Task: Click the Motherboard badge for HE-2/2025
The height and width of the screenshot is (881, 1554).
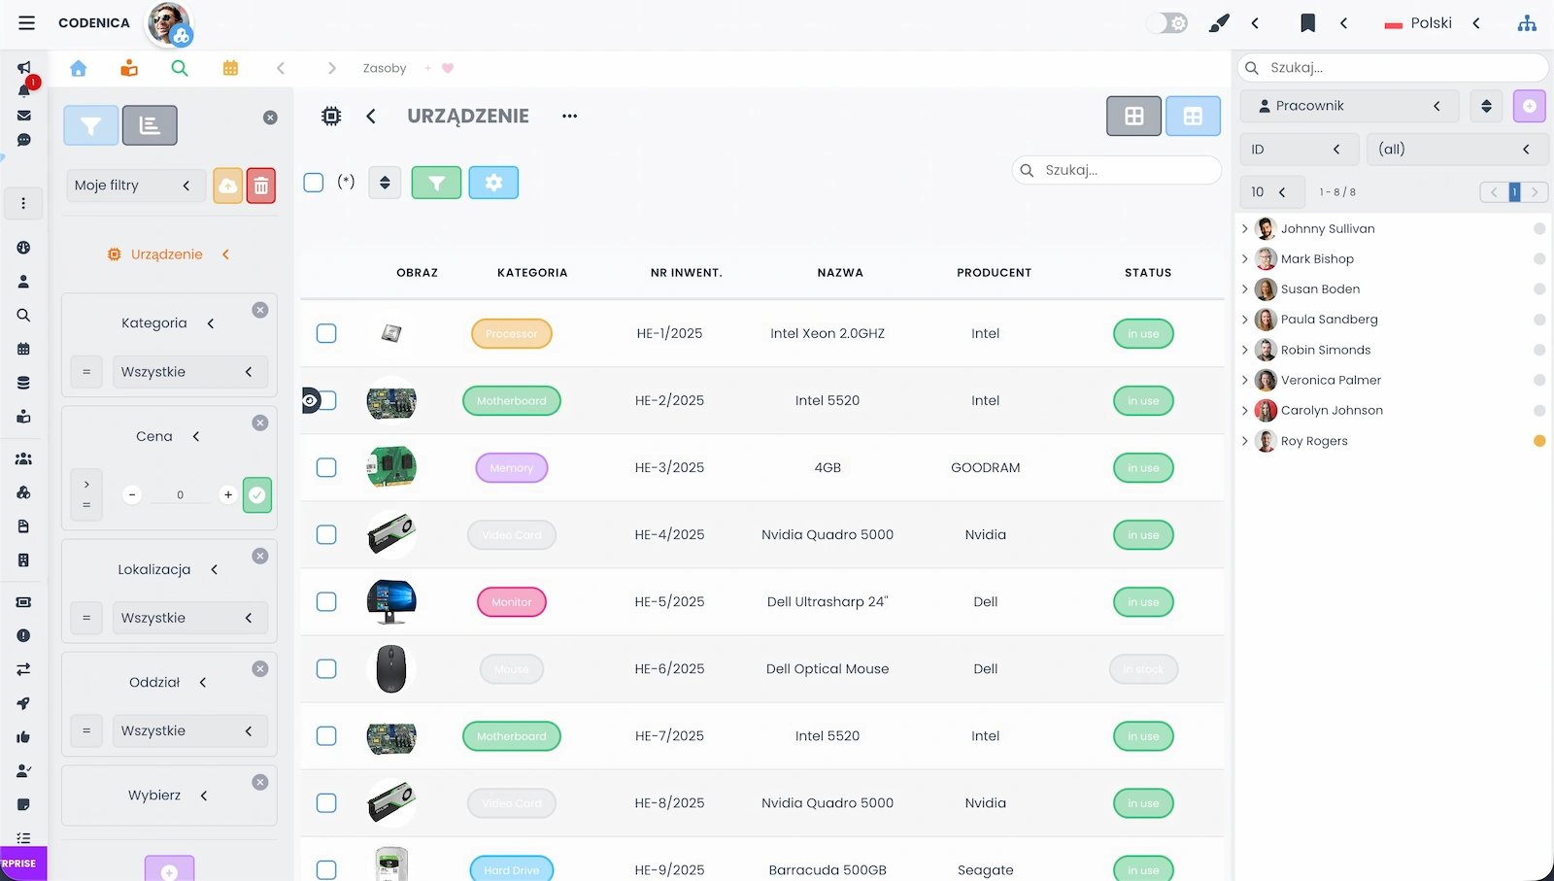Action: [512, 401]
